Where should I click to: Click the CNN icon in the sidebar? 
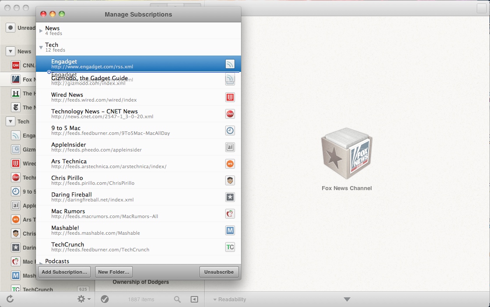click(x=16, y=65)
